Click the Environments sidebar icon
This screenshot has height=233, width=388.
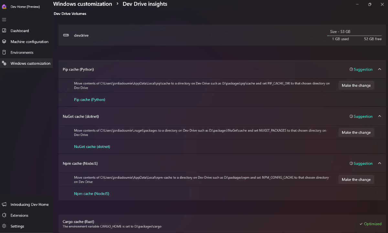(x=4, y=52)
